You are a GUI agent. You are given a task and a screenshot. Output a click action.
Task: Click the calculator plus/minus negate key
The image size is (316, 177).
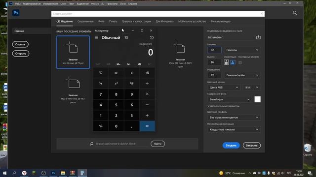click(x=101, y=126)
